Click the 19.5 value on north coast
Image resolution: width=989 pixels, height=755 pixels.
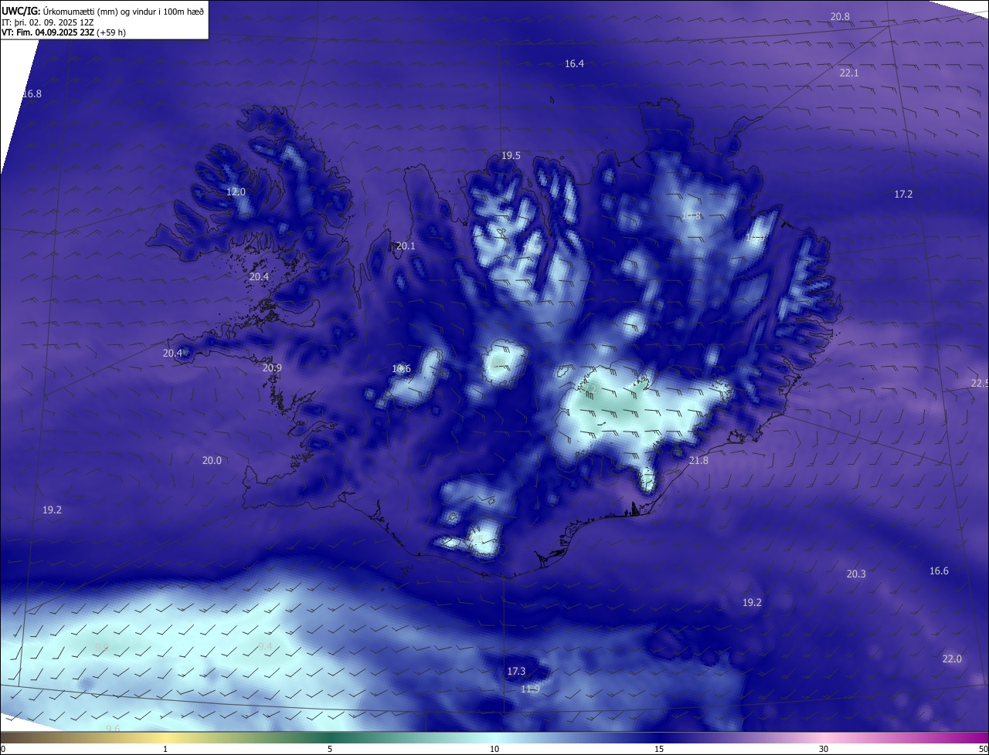(511, 156)
